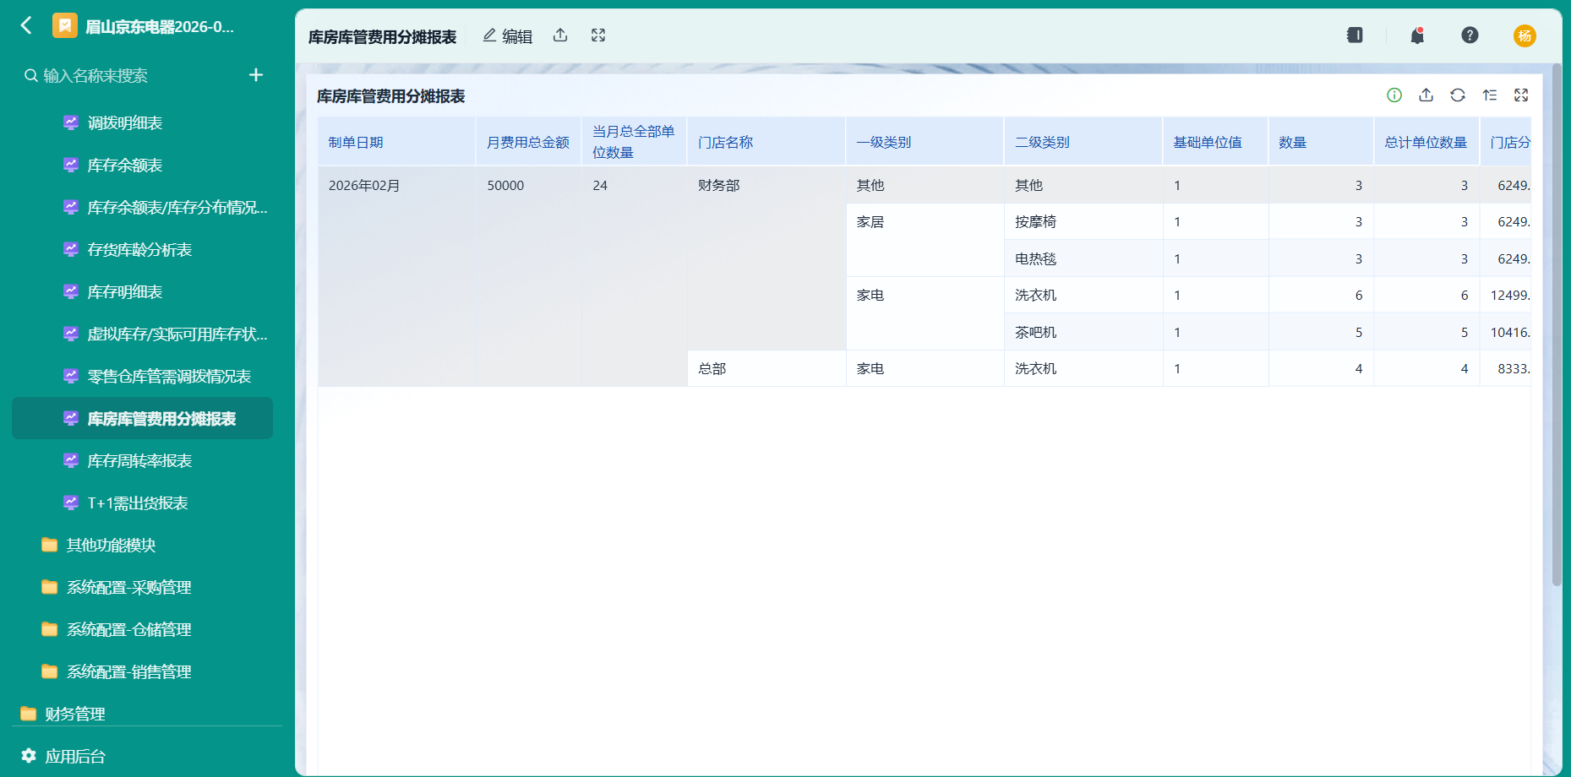Click the 门店名称 column header
Screen dimensions: 1571x777
(766, 142)
